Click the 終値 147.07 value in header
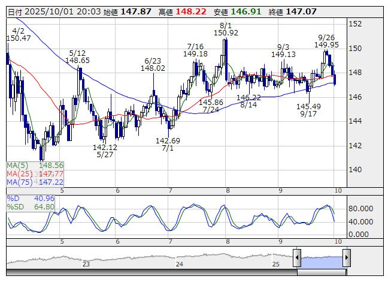The image size is (391, 282). click(302, 11)
